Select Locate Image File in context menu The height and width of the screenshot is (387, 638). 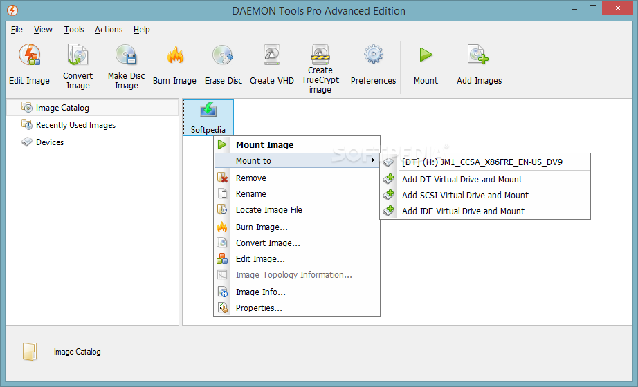click(x=297, y=210)
